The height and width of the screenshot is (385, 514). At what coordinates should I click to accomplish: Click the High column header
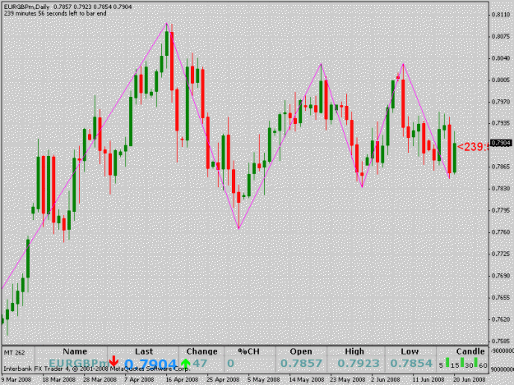pos(354,351)
